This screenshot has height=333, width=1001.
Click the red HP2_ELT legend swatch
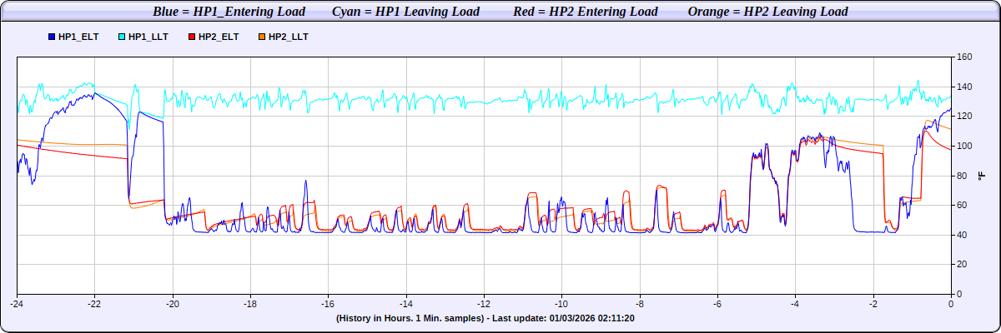(193, 37)
